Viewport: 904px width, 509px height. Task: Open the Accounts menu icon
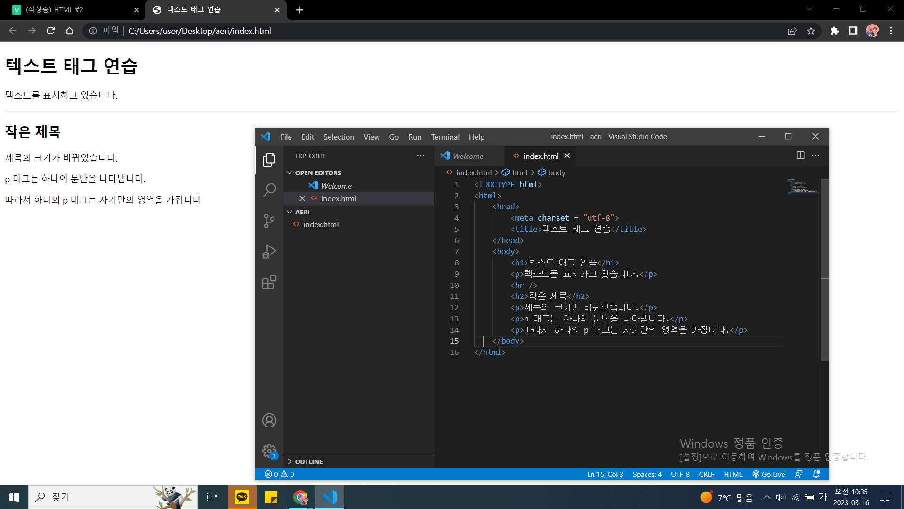pos(269,420)
